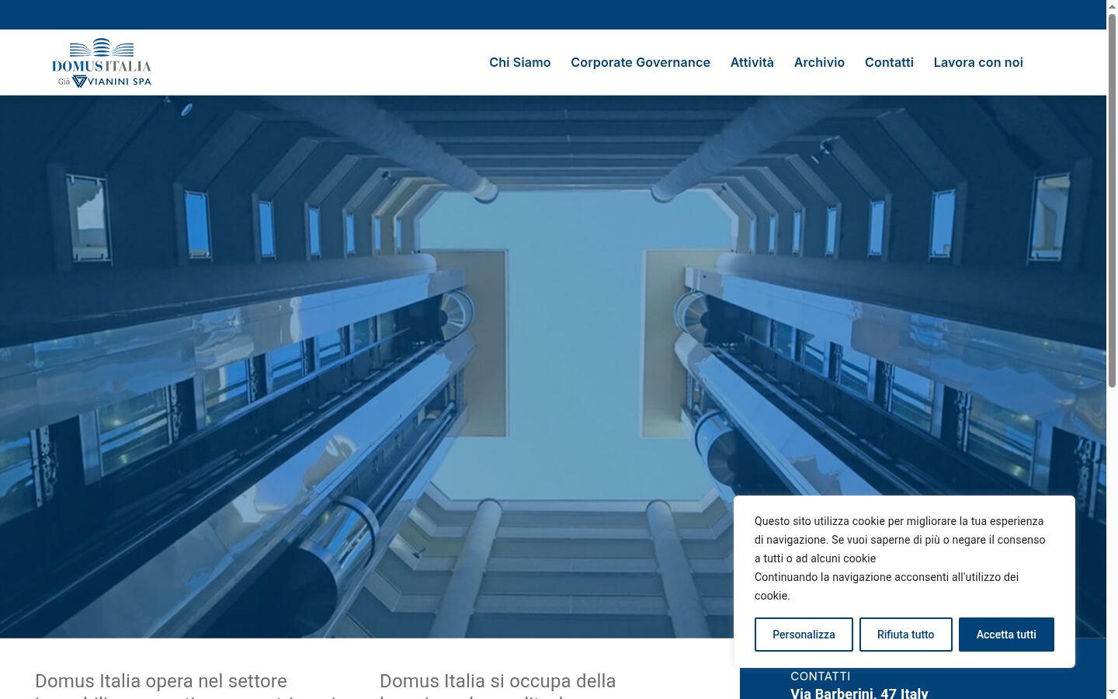Click the 'Domus Italia opera nel settore' paragraph
The image size is (1118, 699).
(x=186, y=687)
